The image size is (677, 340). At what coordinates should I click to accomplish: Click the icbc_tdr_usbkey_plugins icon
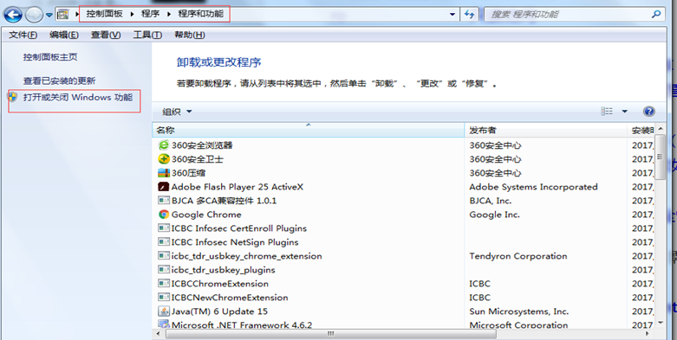164,269
